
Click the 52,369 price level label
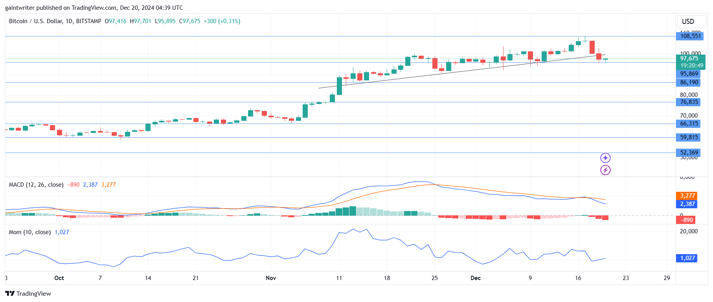pyautogui.click(x=689, y=153)
